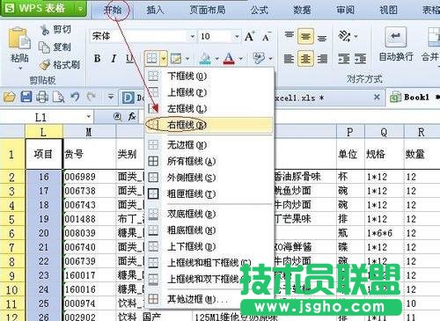Align text left

289,59
